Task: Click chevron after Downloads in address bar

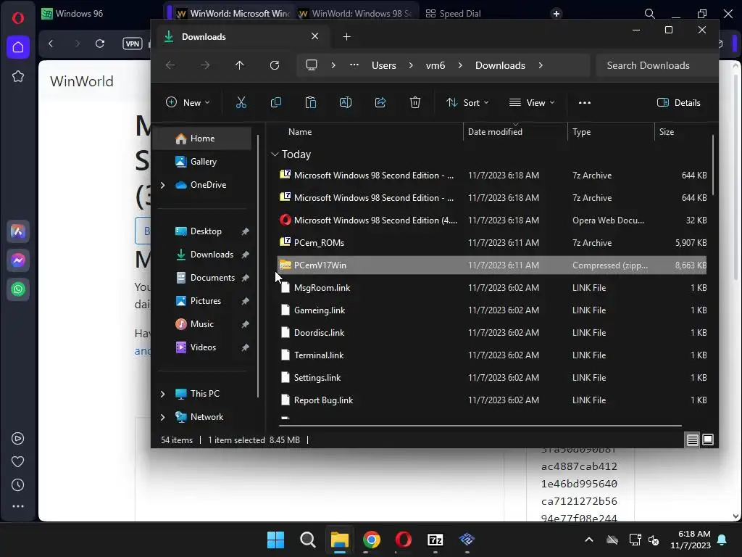Action: [541, 65]
